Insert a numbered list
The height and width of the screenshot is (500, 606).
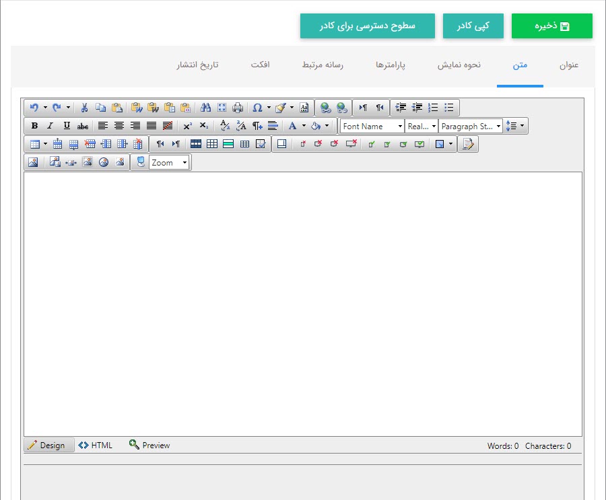[433, 108]
